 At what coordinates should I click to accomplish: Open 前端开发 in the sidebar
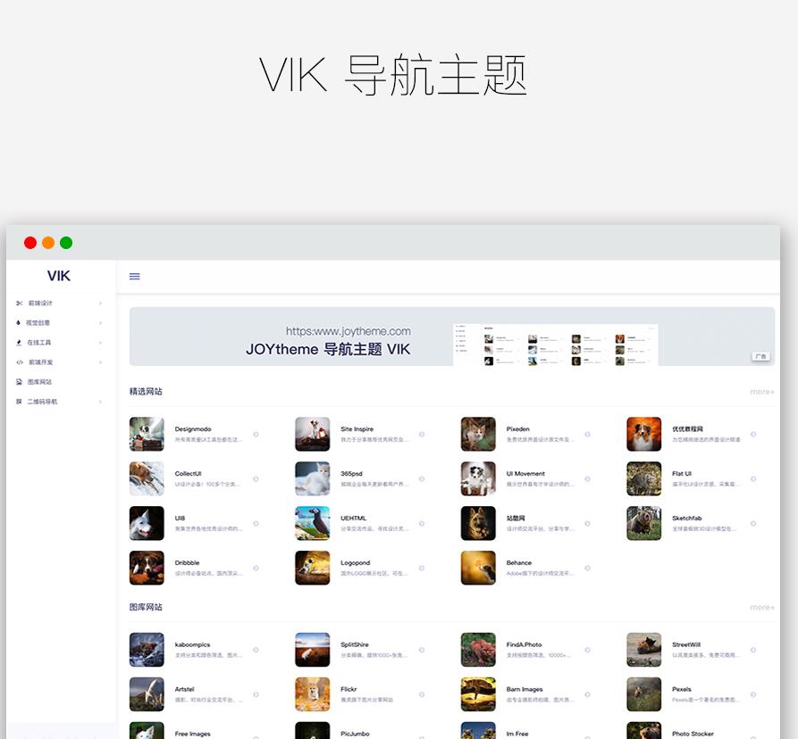[x=40, y=362]
